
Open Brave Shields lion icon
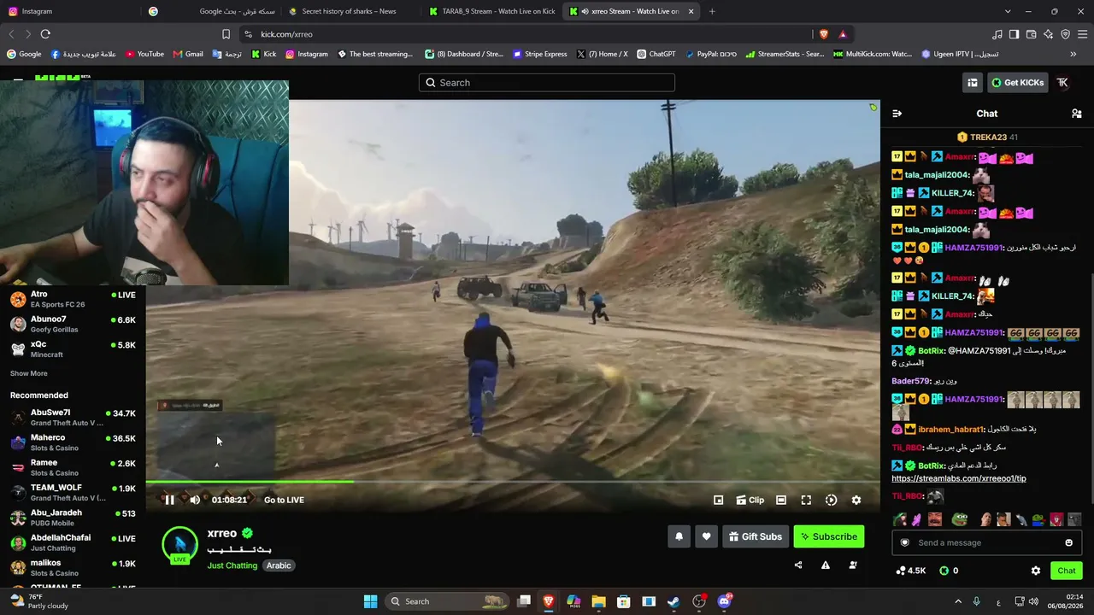[x=824, y=34]
